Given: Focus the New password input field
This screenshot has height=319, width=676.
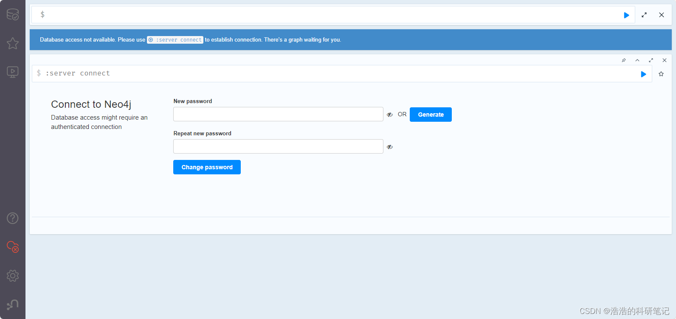Looking at the screenshot, I should click(278, 114).
